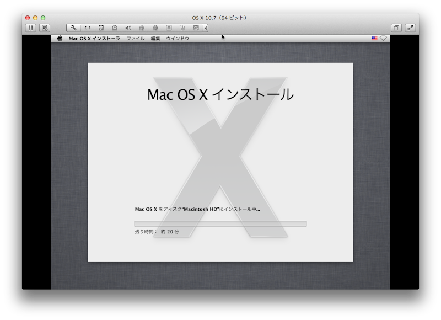
Task: Click the mouse device icon in toolbar
Action: tap(182, 28)
